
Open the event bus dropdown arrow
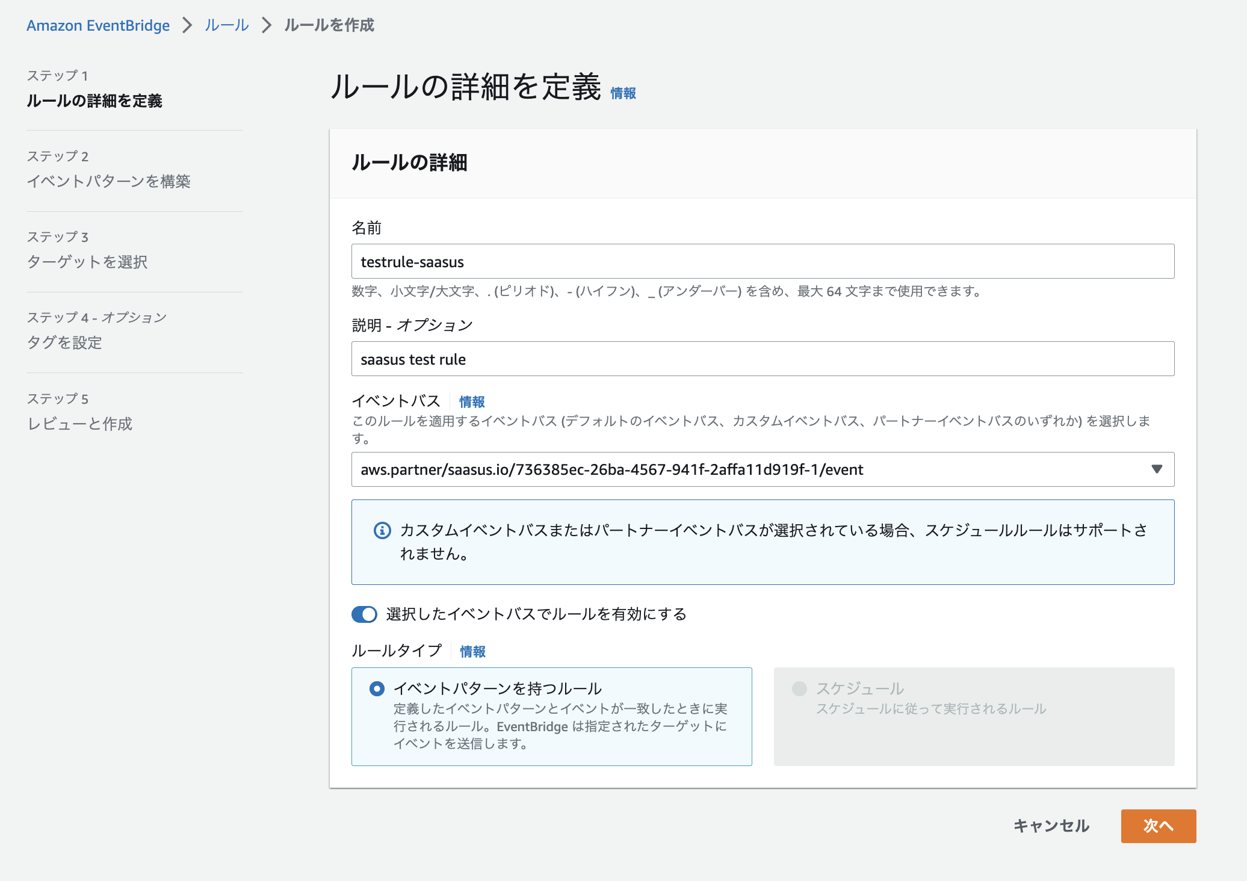pos(1156,469)
